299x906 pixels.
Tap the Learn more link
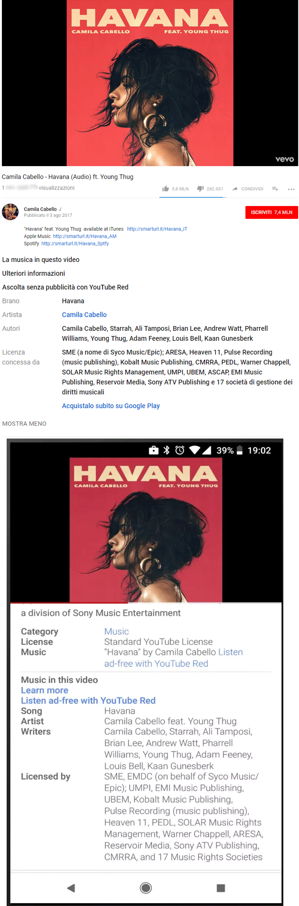pos(45,691)
